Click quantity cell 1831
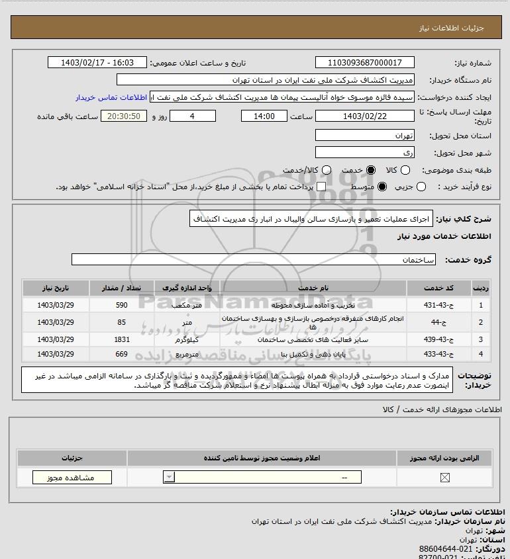510x559 pixels. 121,339
